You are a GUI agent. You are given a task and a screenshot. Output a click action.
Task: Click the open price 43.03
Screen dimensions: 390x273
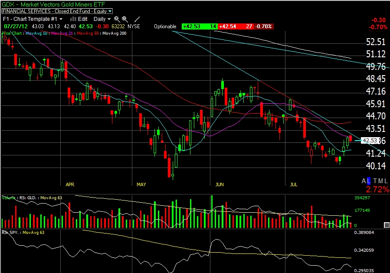(38, 26)
